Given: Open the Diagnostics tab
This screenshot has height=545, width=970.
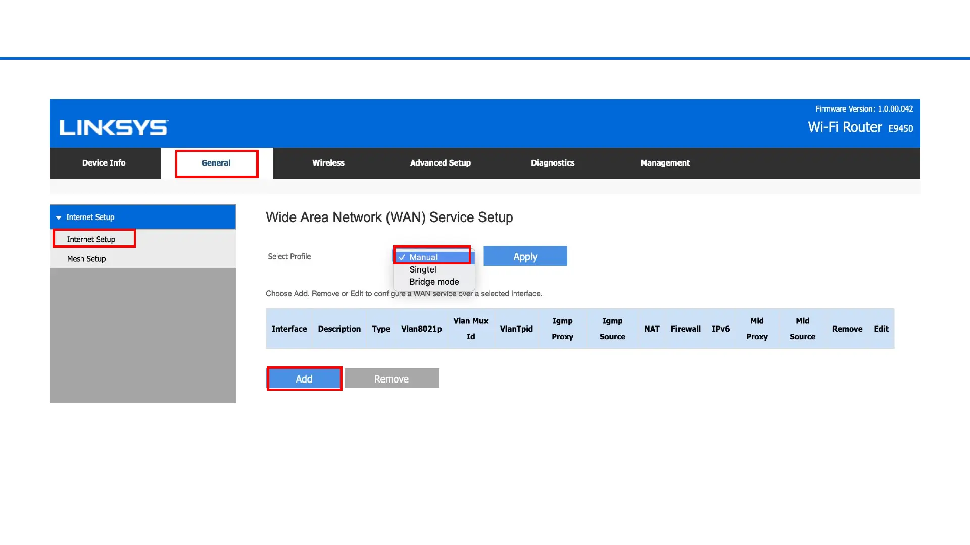Looking at the screenshot, I should click(552, 163).
